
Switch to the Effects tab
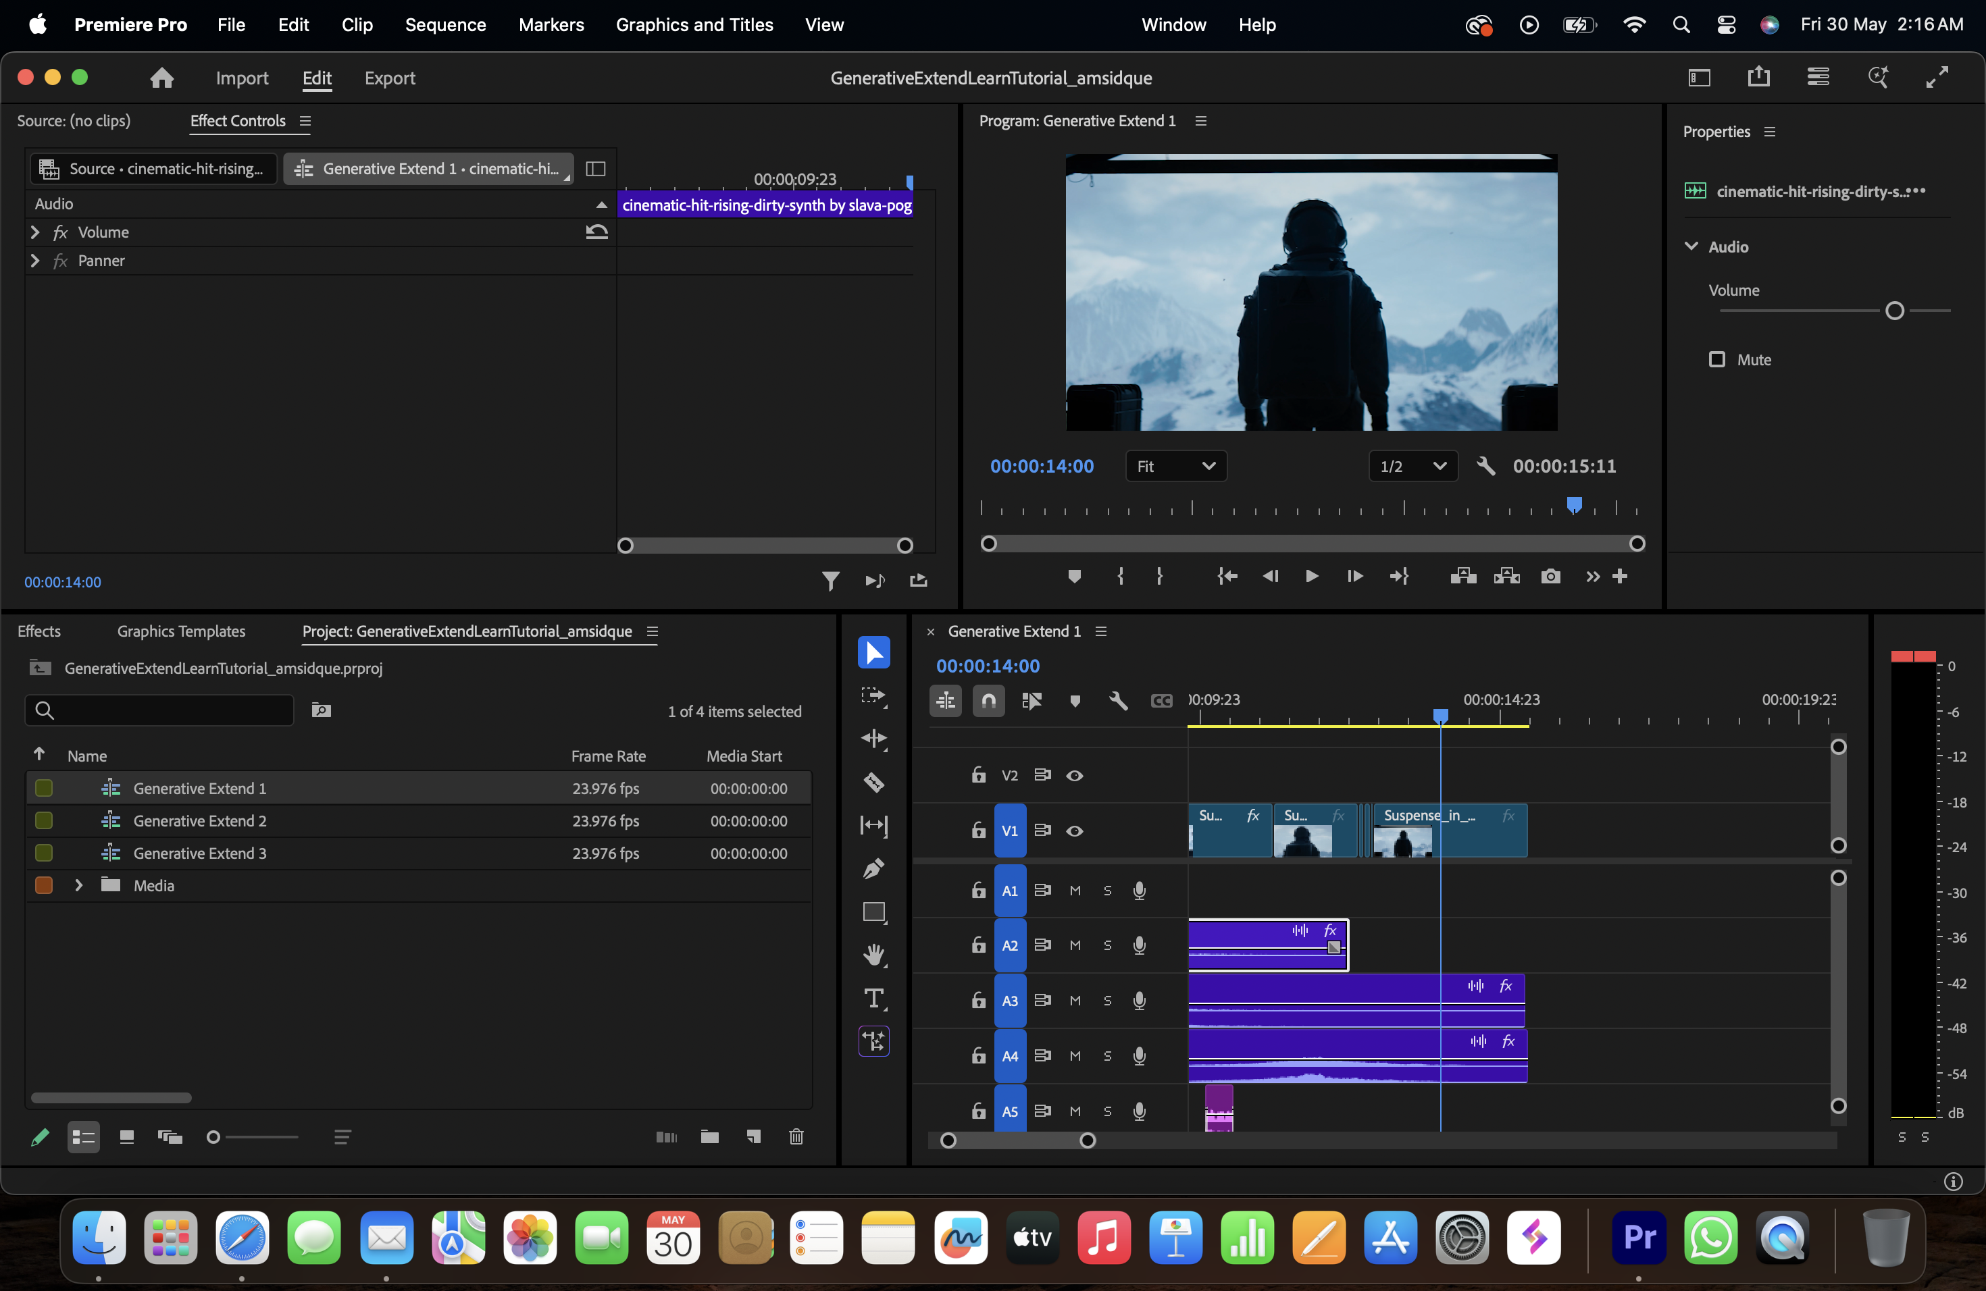(x=39, y=631)
